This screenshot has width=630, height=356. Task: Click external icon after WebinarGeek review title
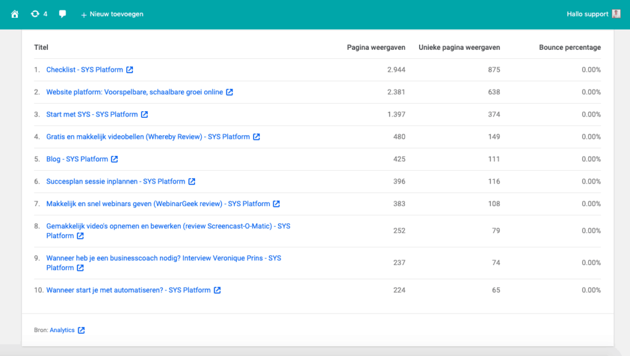[x=276, y=204]
